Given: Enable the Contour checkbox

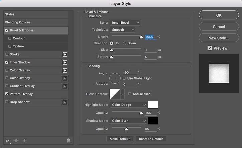Looking at the screenshot, I should pos(10,38).
